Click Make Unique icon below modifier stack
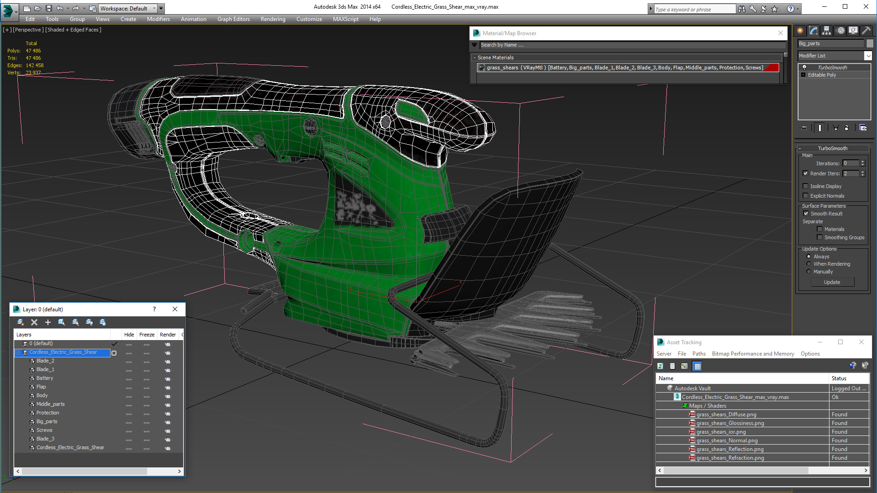 pyautogui.click(x=835, y=128)
